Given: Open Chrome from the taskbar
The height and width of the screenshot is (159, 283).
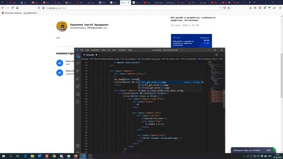Looking at the screenshot, I should click(54, 156).
